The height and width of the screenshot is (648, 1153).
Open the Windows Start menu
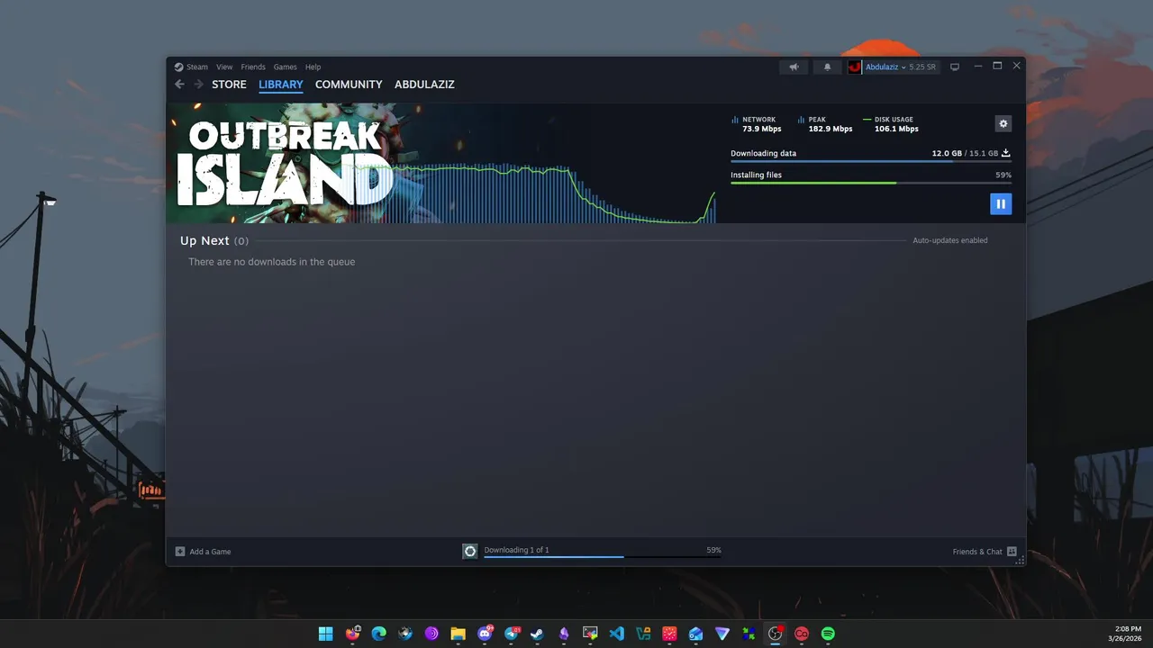click(325, 634)
